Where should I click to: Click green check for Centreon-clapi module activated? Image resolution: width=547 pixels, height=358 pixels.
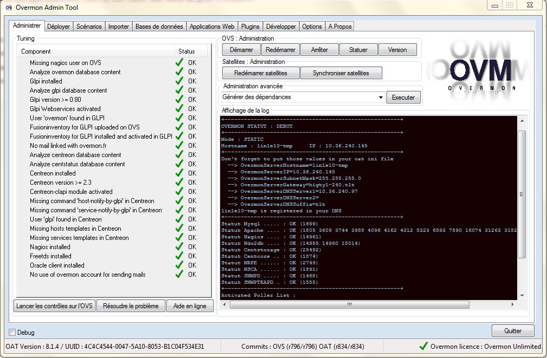179,191
